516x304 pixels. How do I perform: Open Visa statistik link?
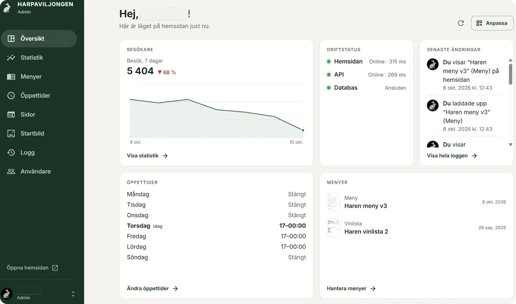[x=147, y=156]
